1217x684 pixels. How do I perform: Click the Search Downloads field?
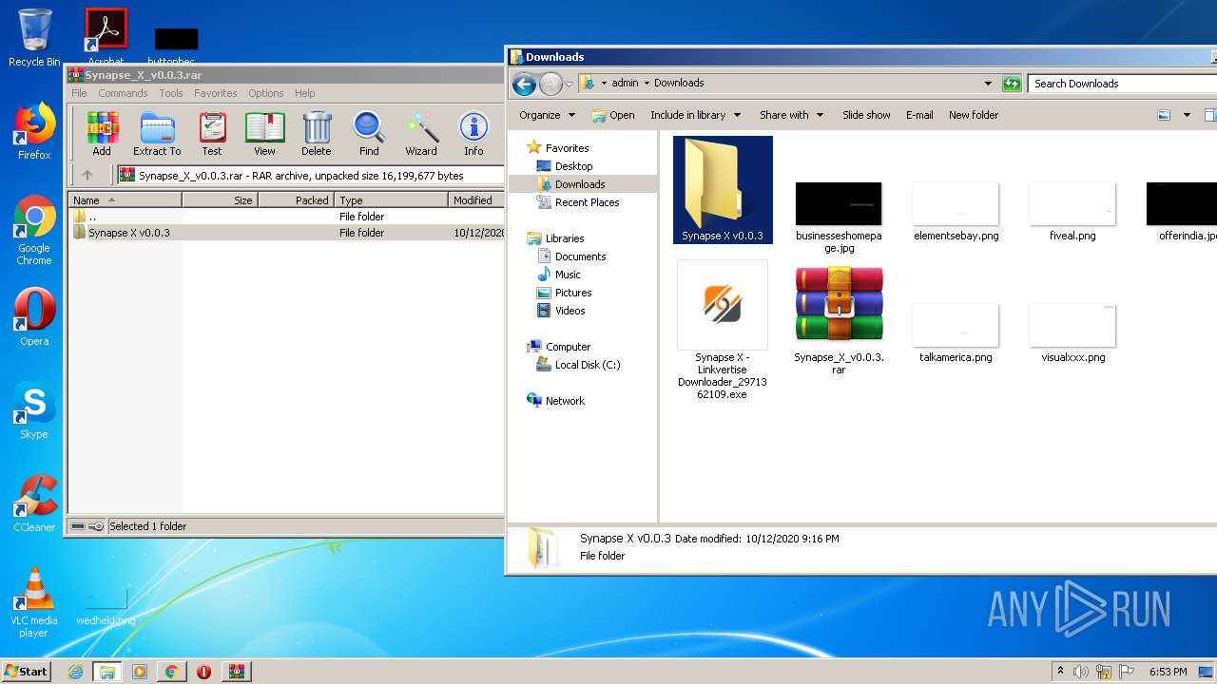pos(1122,84)
